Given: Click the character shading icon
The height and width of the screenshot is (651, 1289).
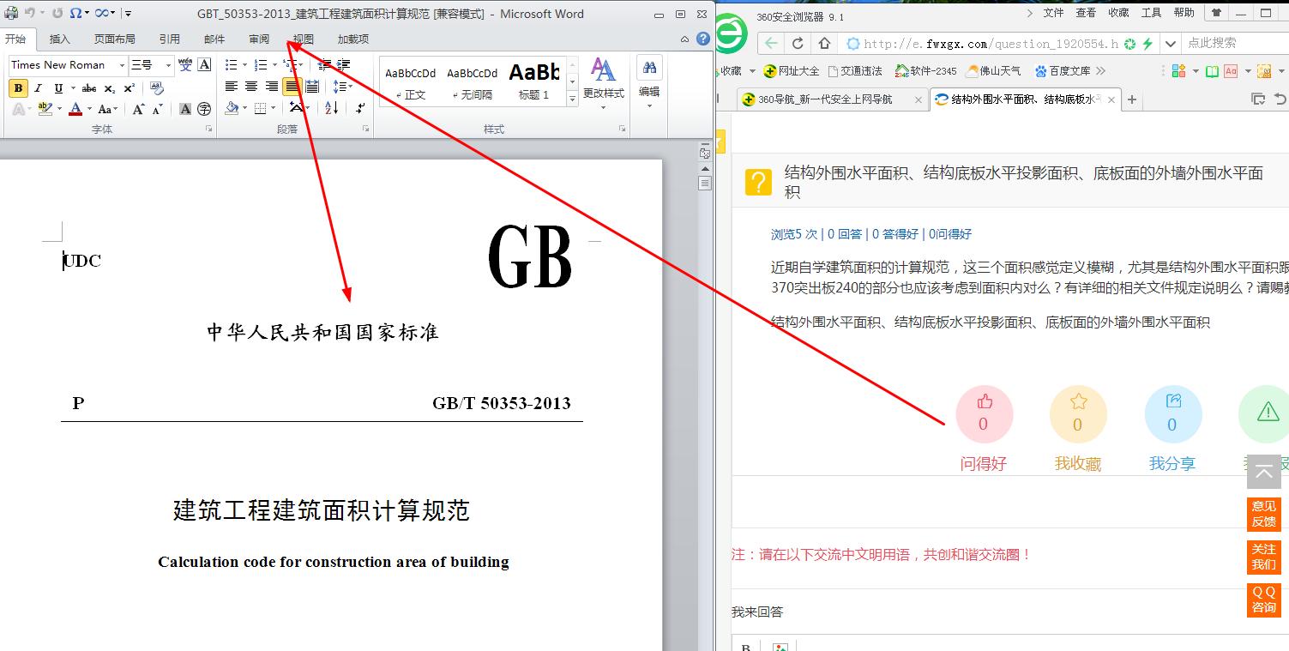Looking at the screenshot, I should pos(185,109).
